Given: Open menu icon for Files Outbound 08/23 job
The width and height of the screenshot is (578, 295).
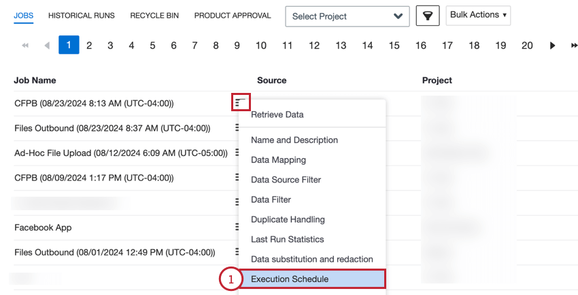Looking at the screenshot, I should tap(237, 127).
